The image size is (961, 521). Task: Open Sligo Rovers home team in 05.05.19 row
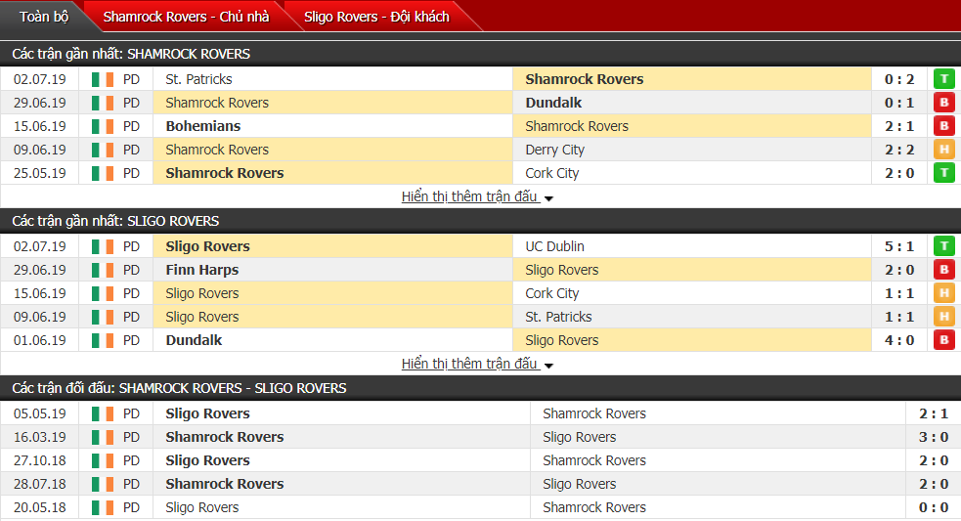[208, 413]
